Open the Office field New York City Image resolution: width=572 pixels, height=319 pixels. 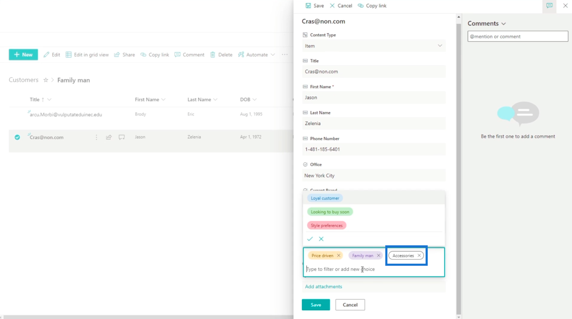[x=374, y=175]
